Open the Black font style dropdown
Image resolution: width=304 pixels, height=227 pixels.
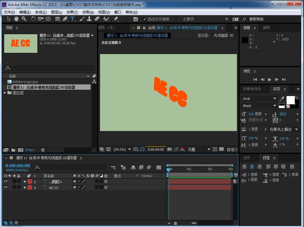pos(259,106)
